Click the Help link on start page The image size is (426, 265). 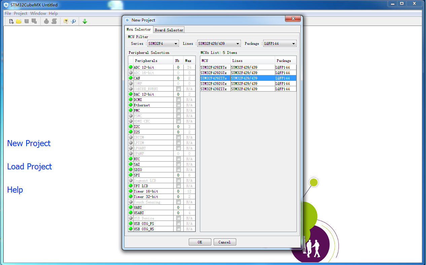pos(15,190)
